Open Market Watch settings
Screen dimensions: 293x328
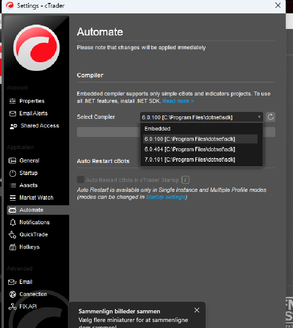[36, 197]
